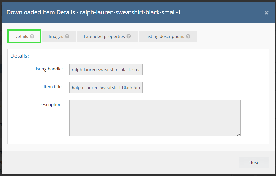This screenshot has width=276, height=176.
Task: Click the help icon beside Details
Action: (x=32, y=36)
